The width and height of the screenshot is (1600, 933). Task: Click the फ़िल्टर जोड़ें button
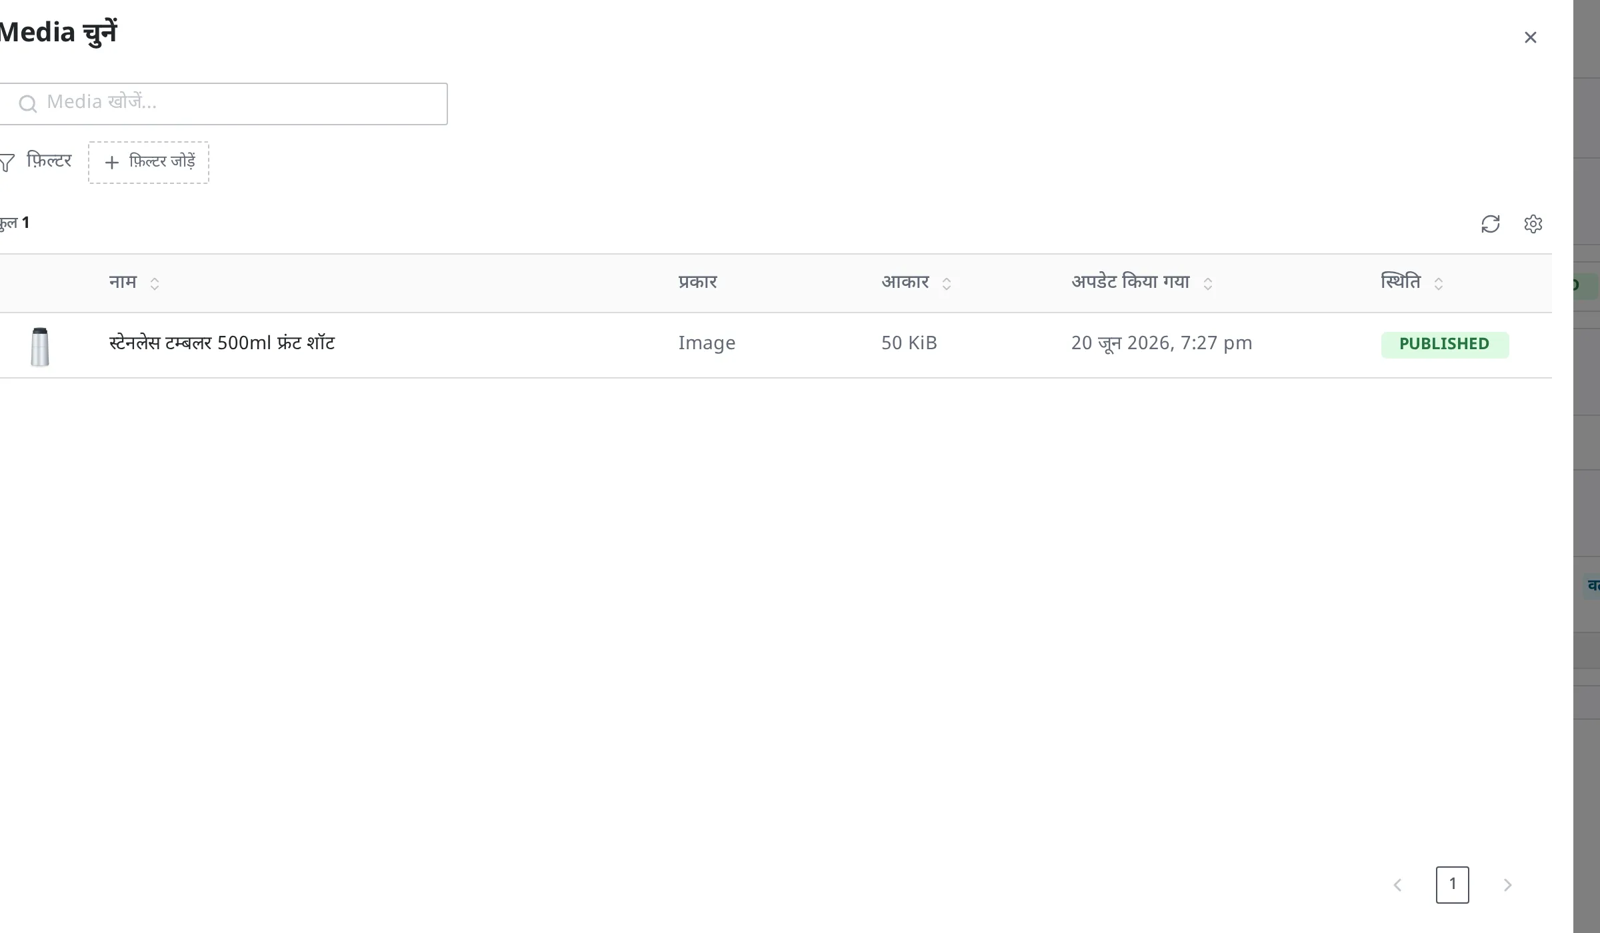(x=149, y=163)
